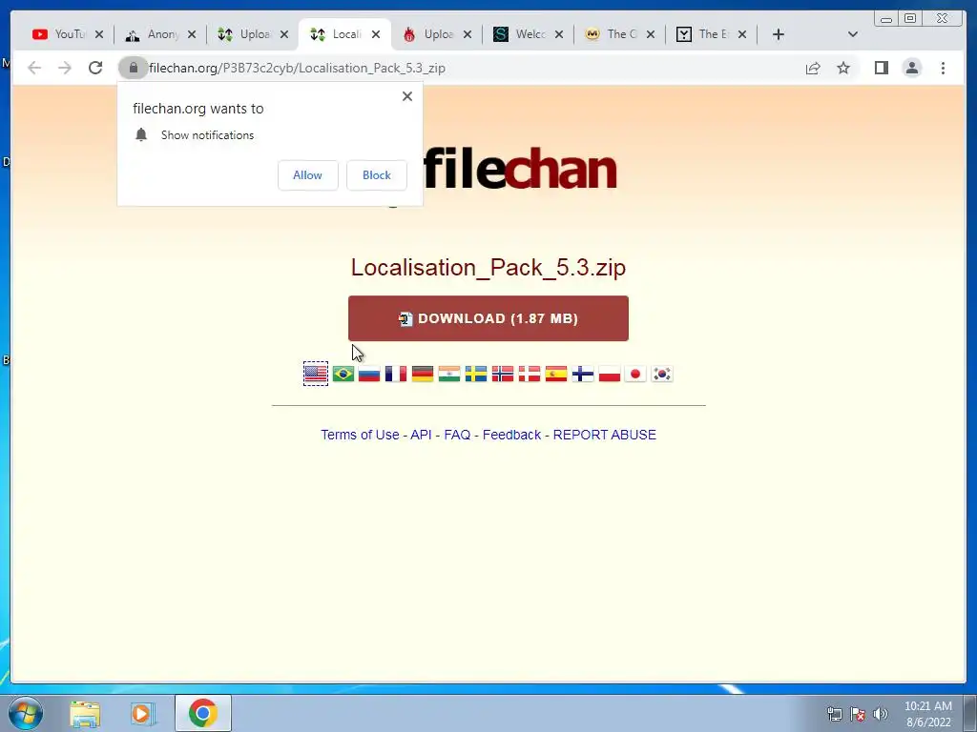Bookmark this page with the star
Viewport: 977px width, 732px height.
[x=843, y=68]
